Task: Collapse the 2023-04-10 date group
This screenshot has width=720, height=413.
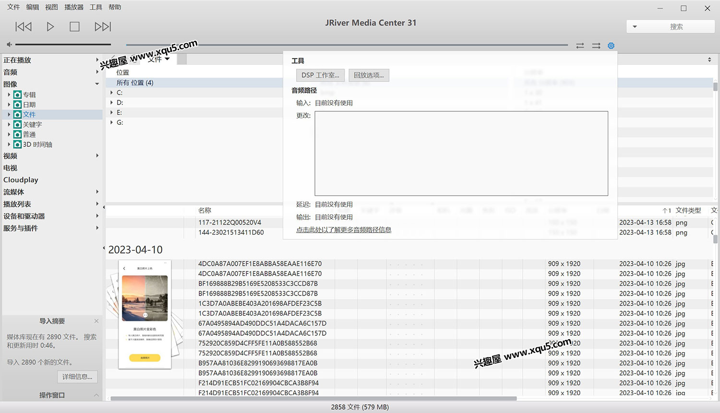Action: pos(104,248)
